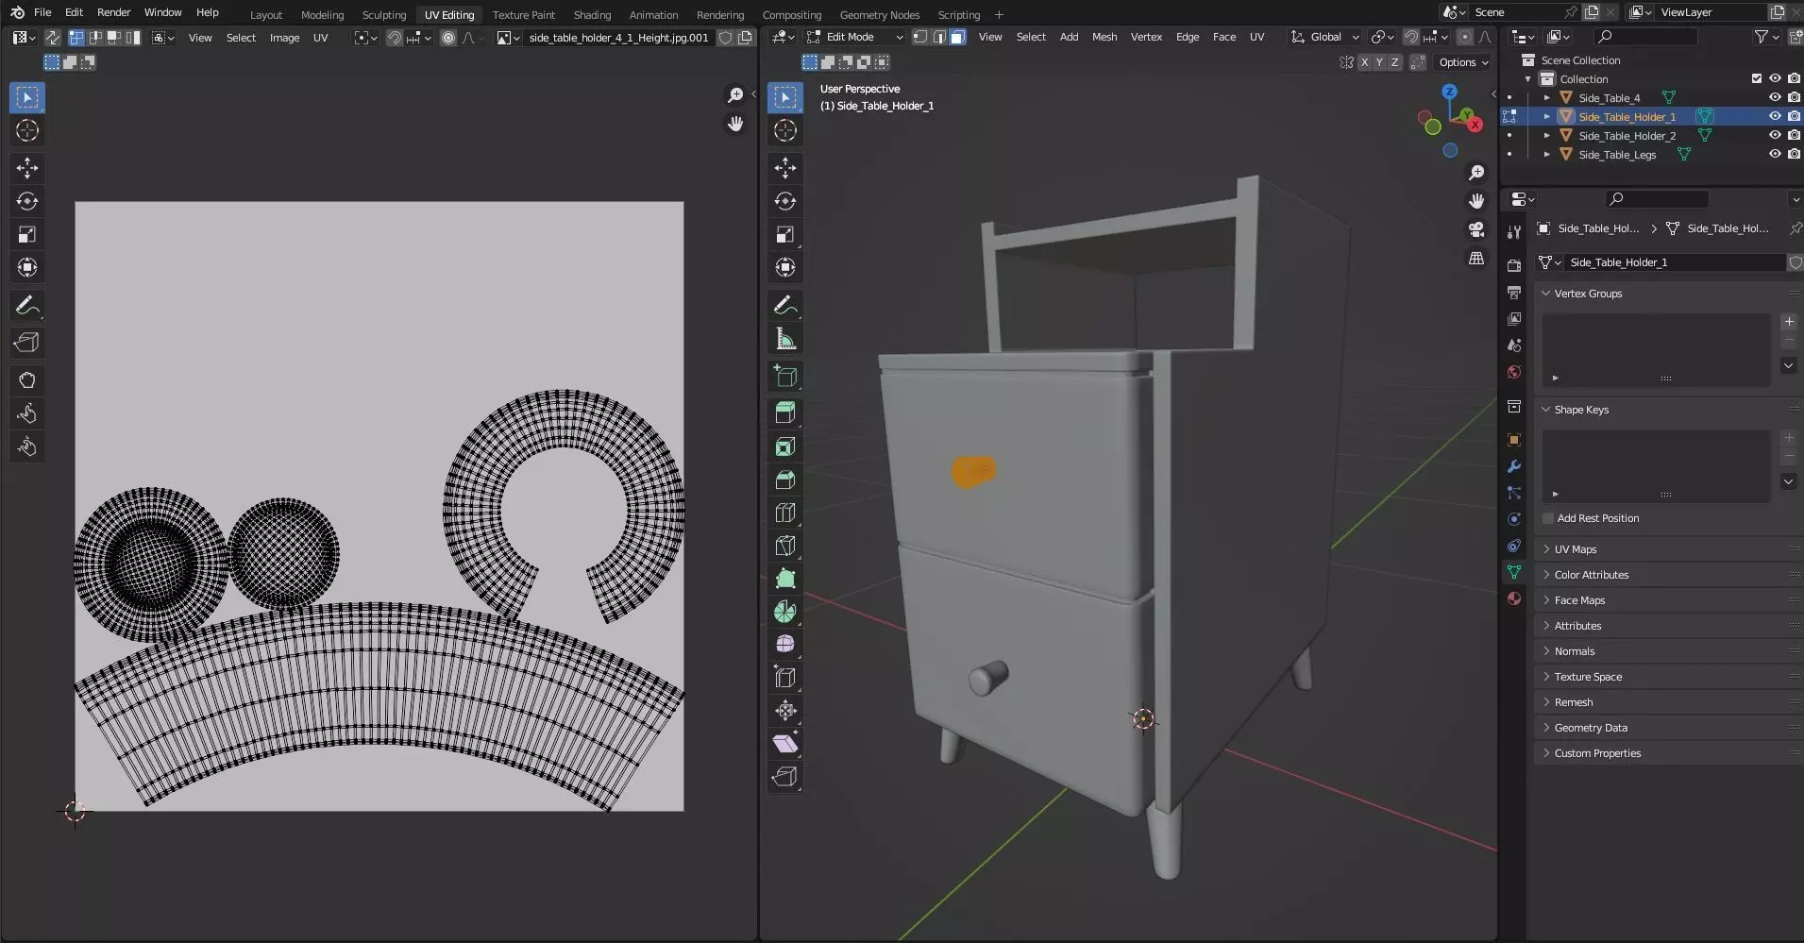Hide Side_Table_Holder_1 in viewport
This screenshot has height=943, width=1804.
tap(1775, 116)
